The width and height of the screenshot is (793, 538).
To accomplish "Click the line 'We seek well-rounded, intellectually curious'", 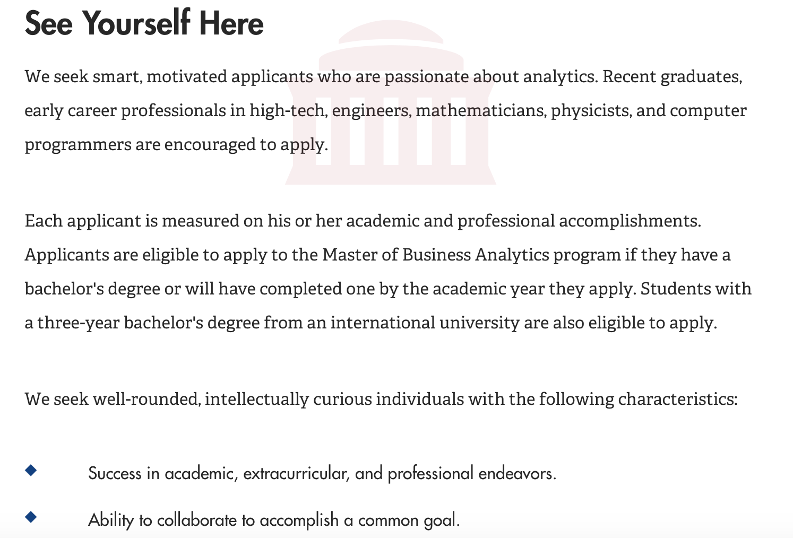I will [381, 400].
